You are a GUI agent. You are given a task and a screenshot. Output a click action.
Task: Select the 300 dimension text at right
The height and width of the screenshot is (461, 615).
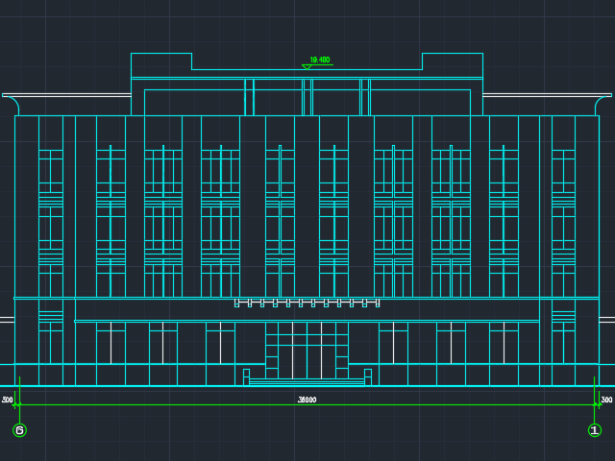606,400
